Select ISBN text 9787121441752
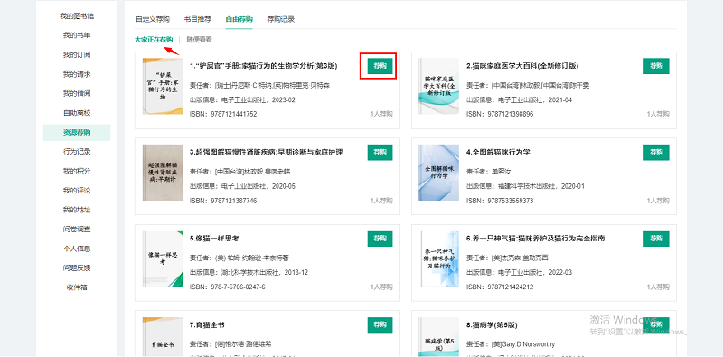 (x=234, y=114)
